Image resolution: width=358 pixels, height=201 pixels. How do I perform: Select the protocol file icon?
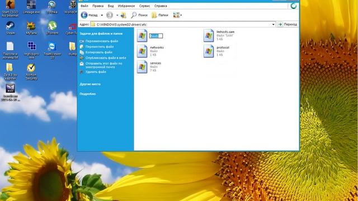pos(209,51)
